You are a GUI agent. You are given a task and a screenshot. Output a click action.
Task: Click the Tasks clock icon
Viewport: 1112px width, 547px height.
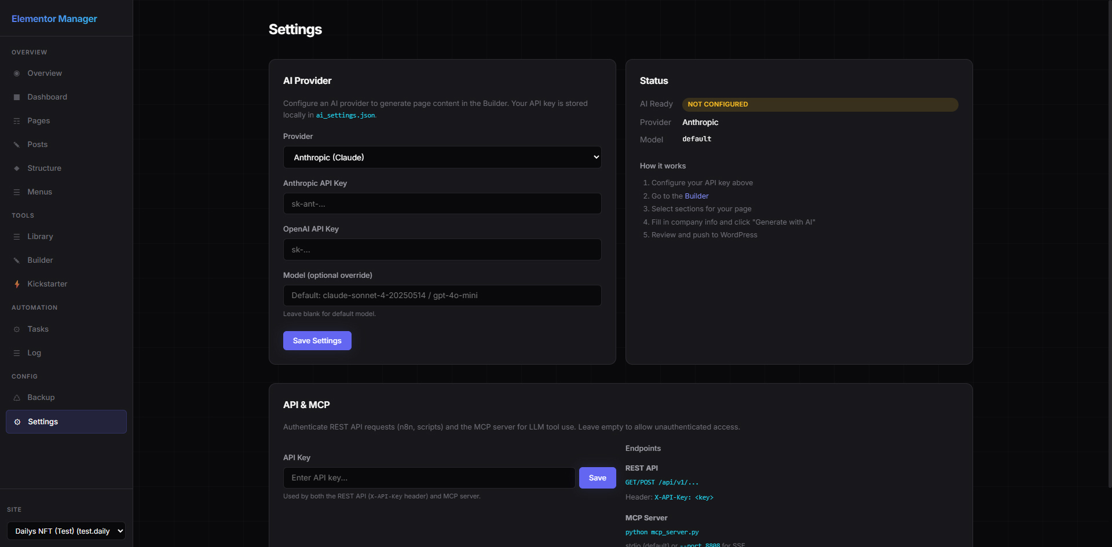pos(17,329)
